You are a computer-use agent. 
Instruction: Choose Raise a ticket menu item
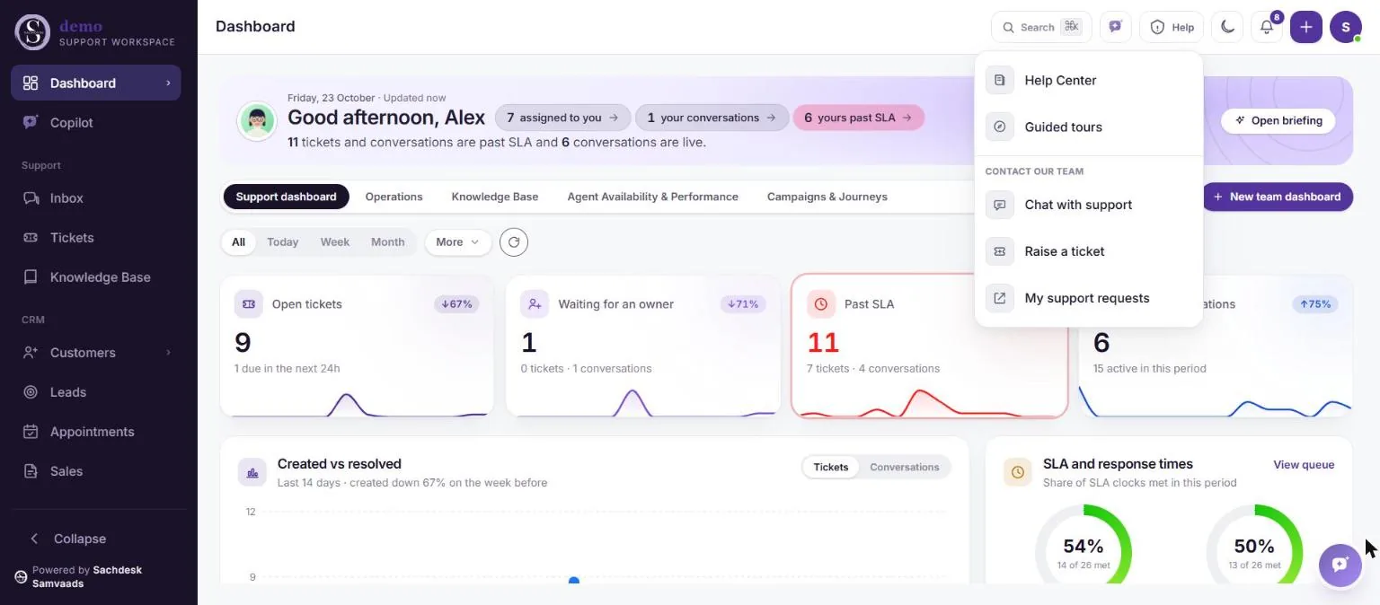point(1089,251)
